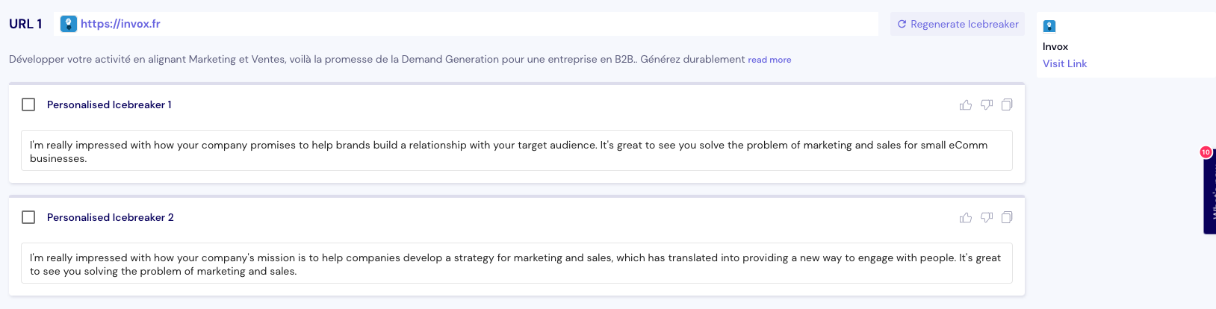This screenshot has height=309, width=1216.
Task: Click the Personalised Icebreaker 2 title
Action: pos(110,217)
